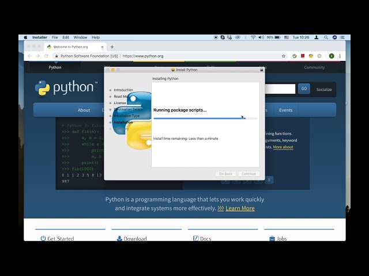Click the battery status icon

click(277, 37)
